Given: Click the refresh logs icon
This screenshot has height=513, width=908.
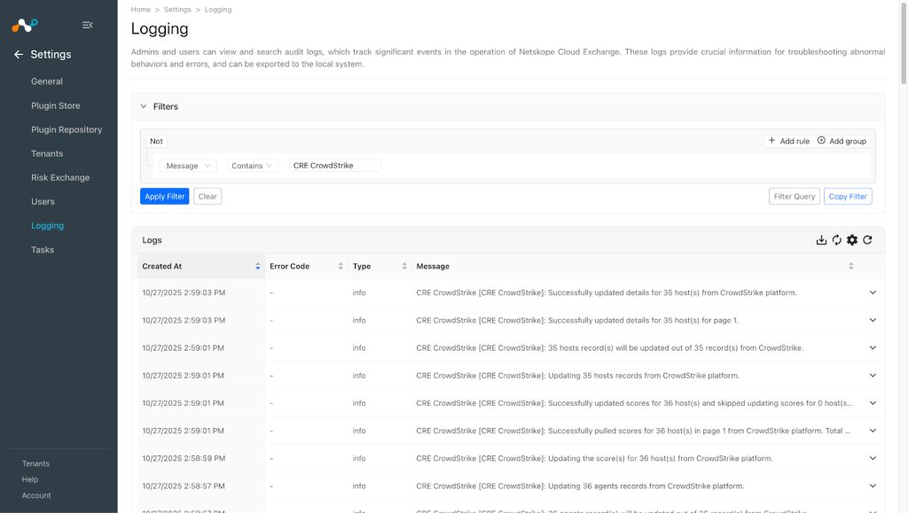Looking at the screenshot, I should point(867,240).
